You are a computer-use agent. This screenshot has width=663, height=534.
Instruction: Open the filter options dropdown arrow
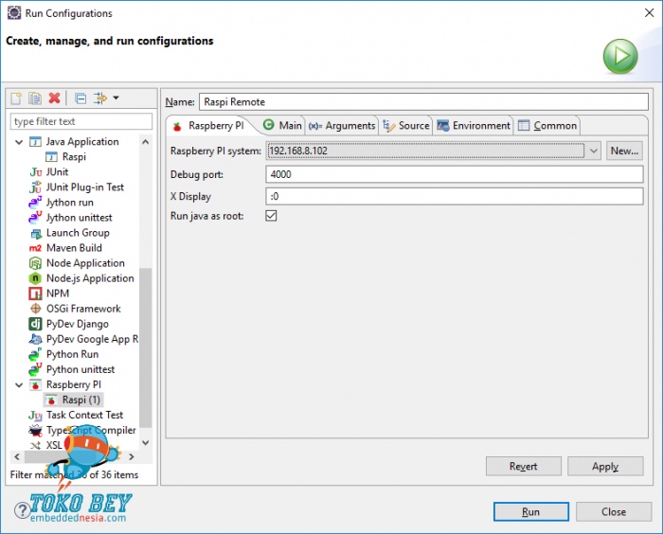tap(116, 98)
